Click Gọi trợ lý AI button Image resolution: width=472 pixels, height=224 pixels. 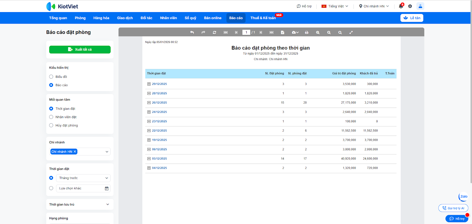click(x=453, y=208)
